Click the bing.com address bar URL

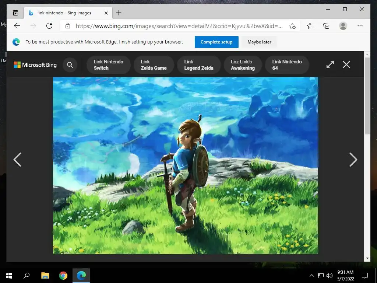[x=179, y=26]
